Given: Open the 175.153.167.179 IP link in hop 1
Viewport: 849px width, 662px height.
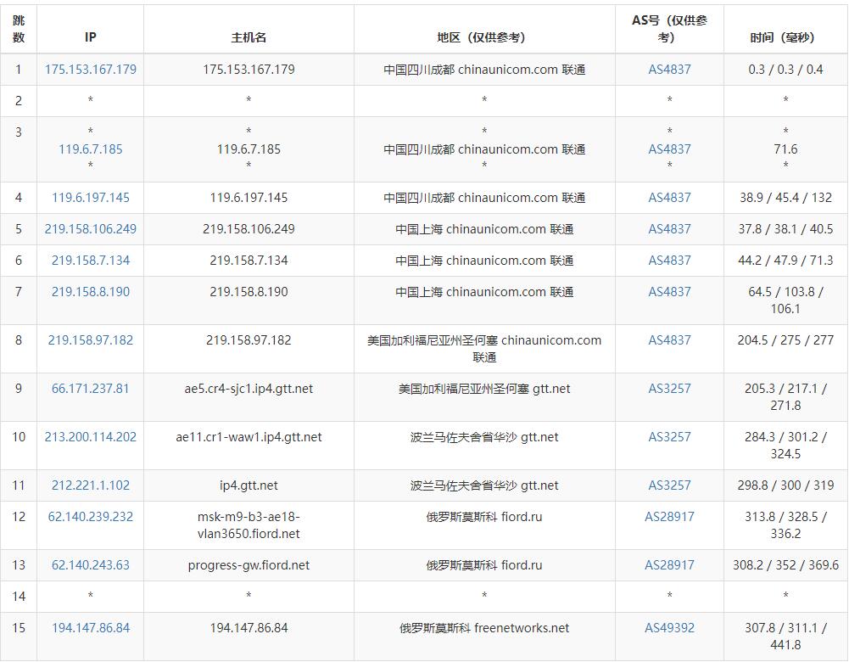Looking at the screenshot, I should click(91, 70).
